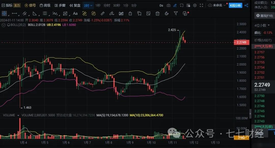
Task: Select bid price 2.2743 in order book
Action: click(259, 121)
